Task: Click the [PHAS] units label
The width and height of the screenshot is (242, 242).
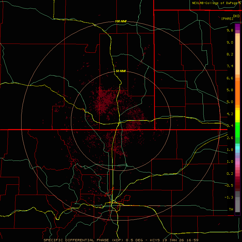Action: click(x=227, y=19)
